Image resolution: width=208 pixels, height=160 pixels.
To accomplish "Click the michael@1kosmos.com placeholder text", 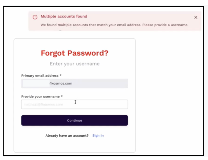I will point(44,105).
